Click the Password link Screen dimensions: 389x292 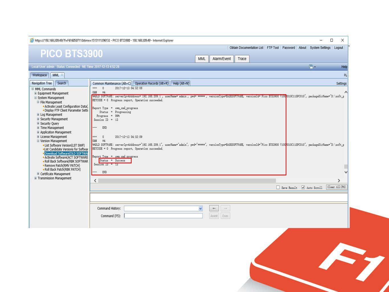(289, 48)
